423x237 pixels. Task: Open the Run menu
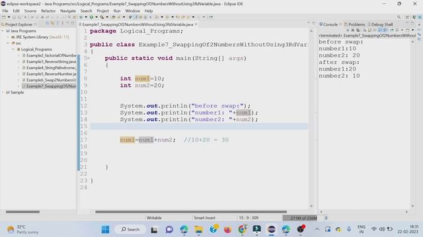point(117,11)
